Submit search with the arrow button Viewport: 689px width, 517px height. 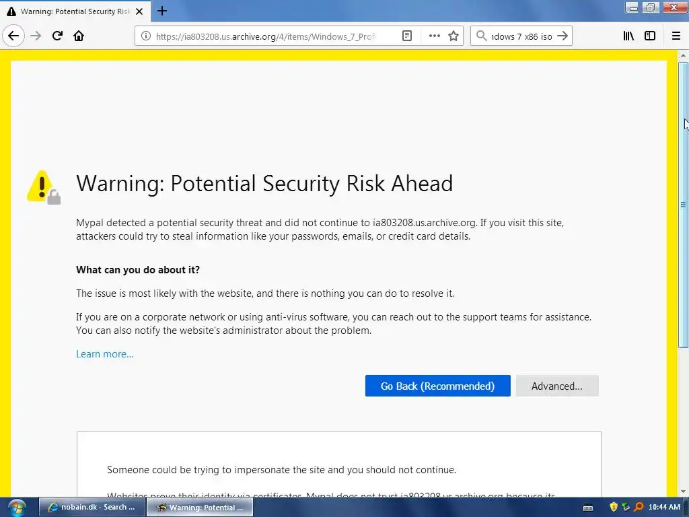pyautogui.click(x=563, y=36)
